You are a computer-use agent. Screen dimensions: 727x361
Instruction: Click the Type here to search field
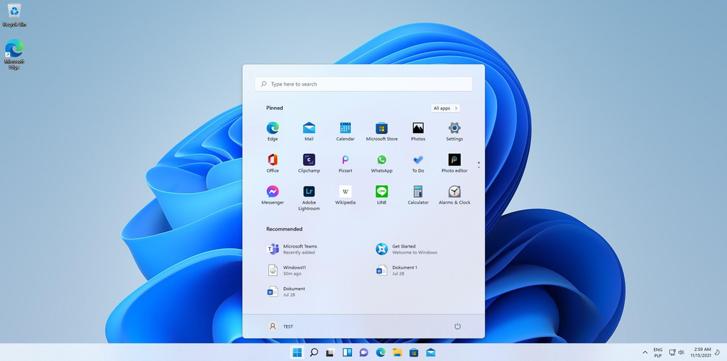pos(363,84)
